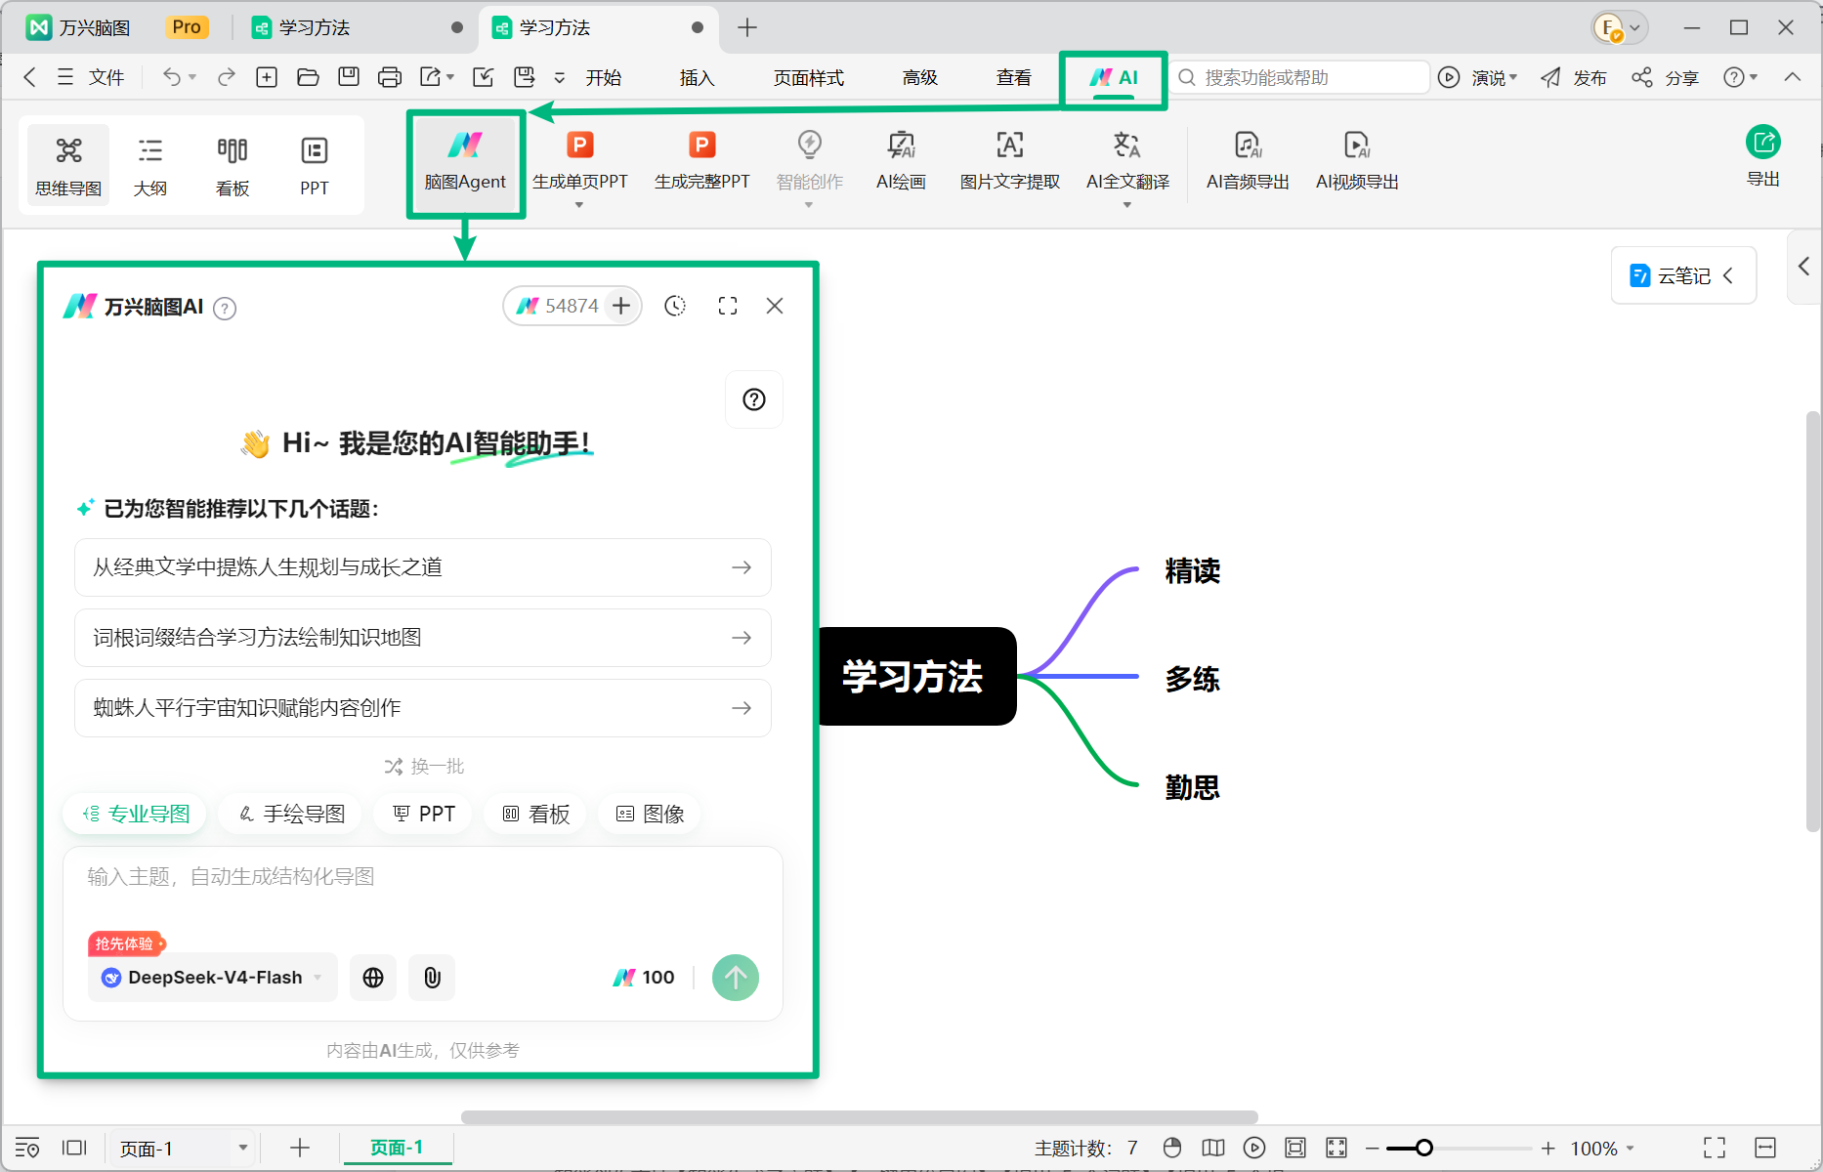Click the new file plus icon
The height and width of the screenshot is (1172, 1823).
[x=267, y=77]
